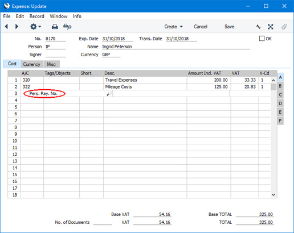Open the Record menu
This screenshot has height=233, width=294.
[x=37, y=16]
